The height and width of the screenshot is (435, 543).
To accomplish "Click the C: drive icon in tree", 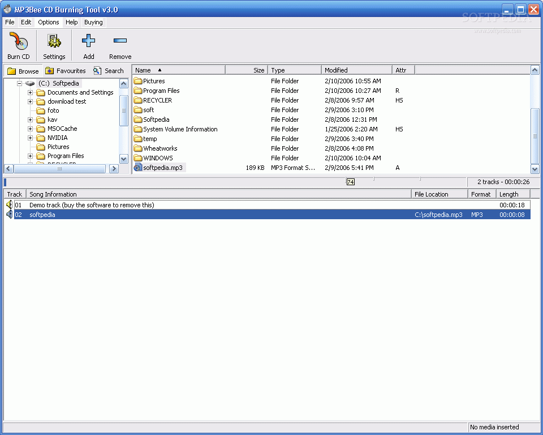I will [x=30, y=83].
